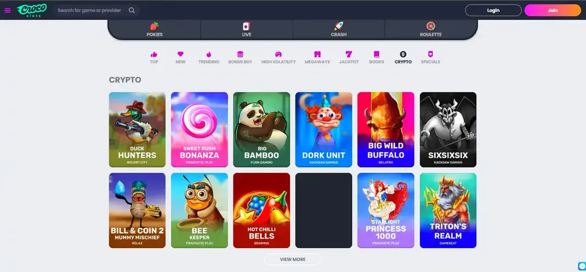The height and width of the screenshot is (272, 586).
Task: Open the hamburger menu icon
Action: [7, 10]
